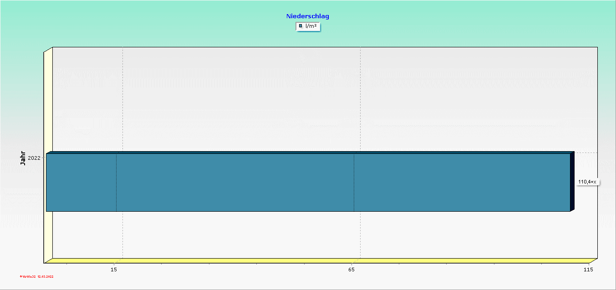Click the empty plot area above the bar
This screenshot has width=616, height=290.
(x=319, y=100)
